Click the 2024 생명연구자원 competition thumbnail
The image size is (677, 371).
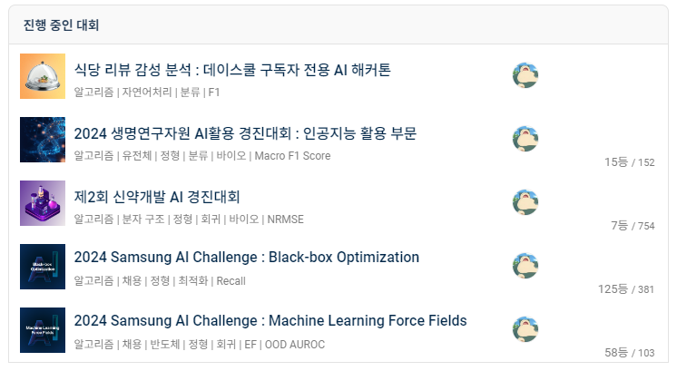coord(42,140)
